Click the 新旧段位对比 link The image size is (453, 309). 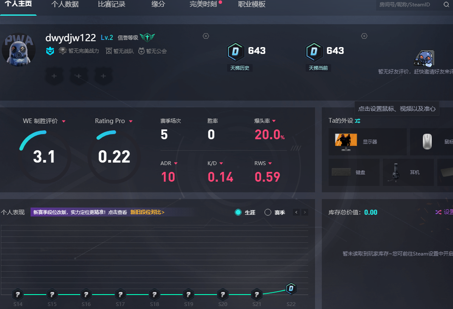click(x=147, y=212)
